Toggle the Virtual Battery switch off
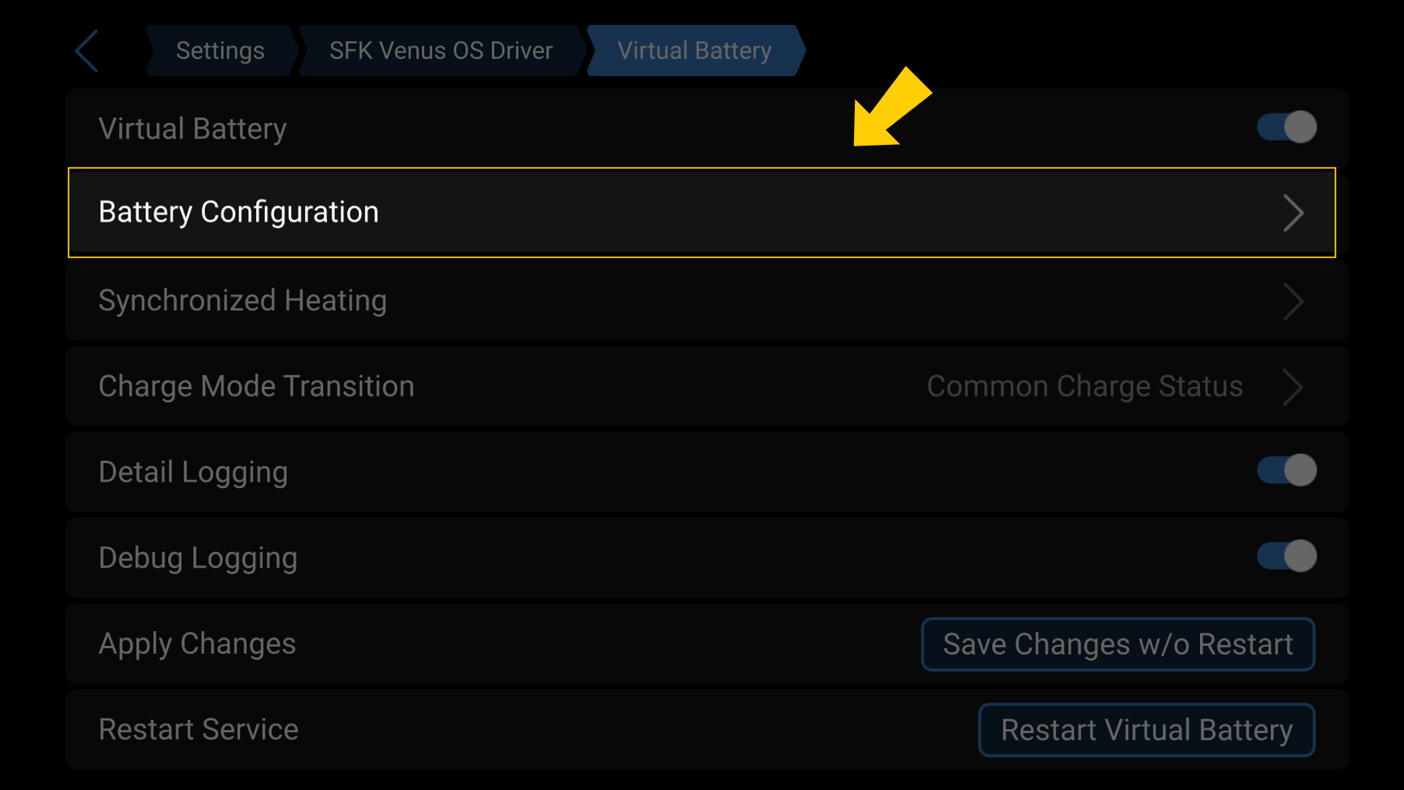Image resolution: width=1404 pixels, height=790 pixels. pos(1286,127)
